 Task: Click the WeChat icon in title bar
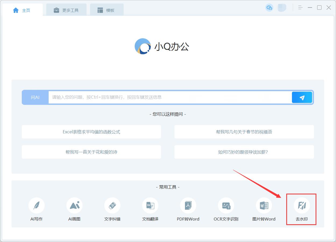pos(269,8)
